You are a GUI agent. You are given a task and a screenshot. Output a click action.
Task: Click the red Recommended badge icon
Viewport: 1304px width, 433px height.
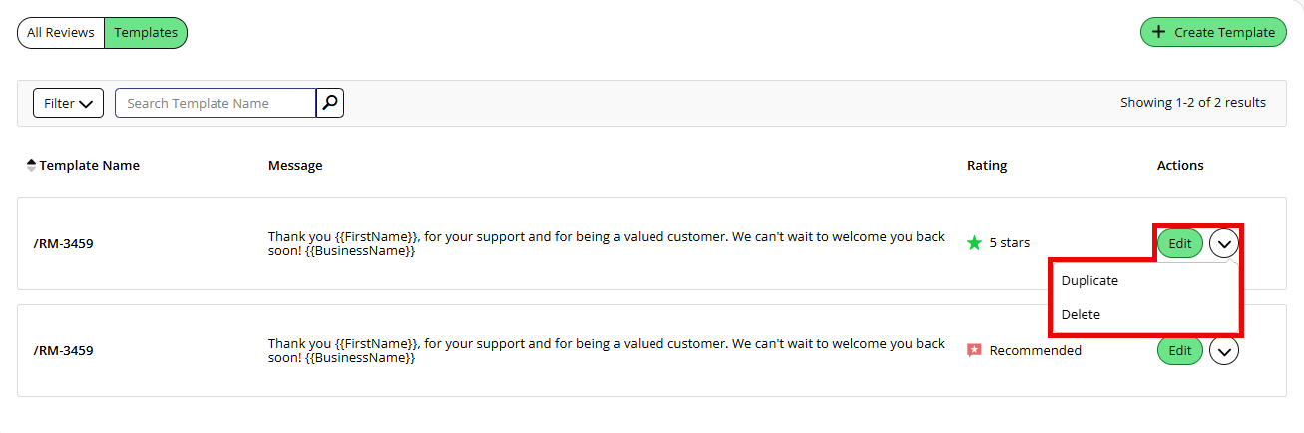975,350
